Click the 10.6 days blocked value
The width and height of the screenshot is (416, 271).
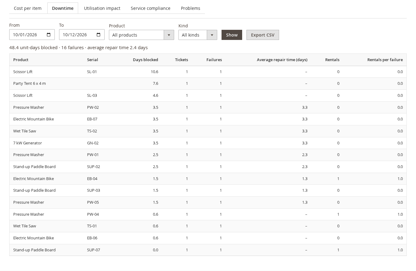(x=154, y=72)
